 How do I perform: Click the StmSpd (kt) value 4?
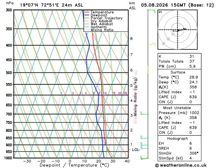point(191,158)
